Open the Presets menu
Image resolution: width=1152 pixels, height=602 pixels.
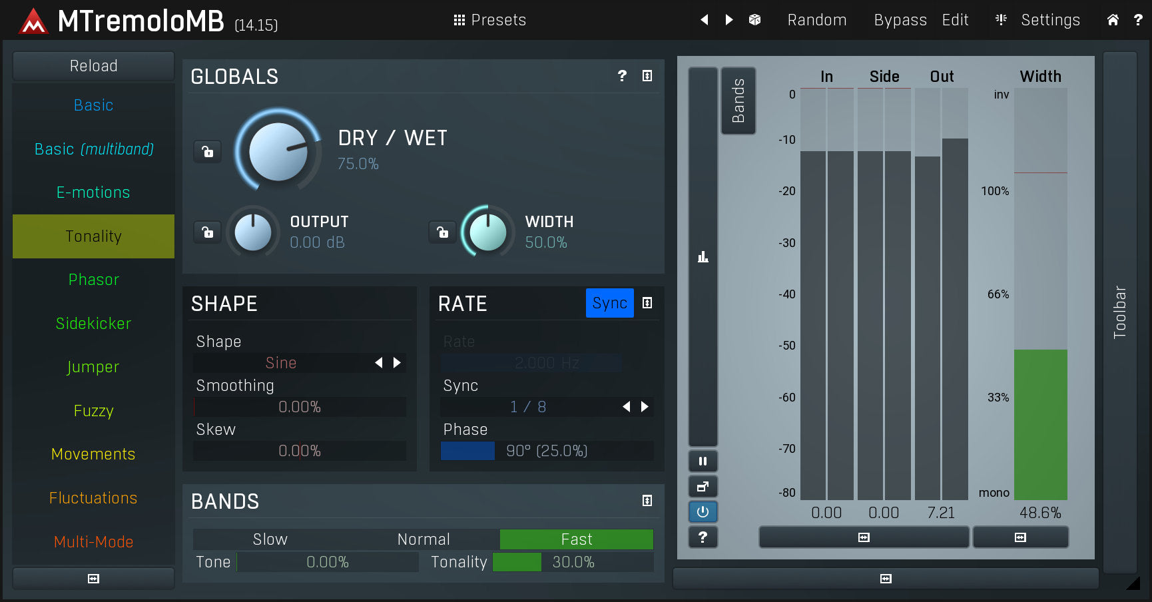[490, 20]
